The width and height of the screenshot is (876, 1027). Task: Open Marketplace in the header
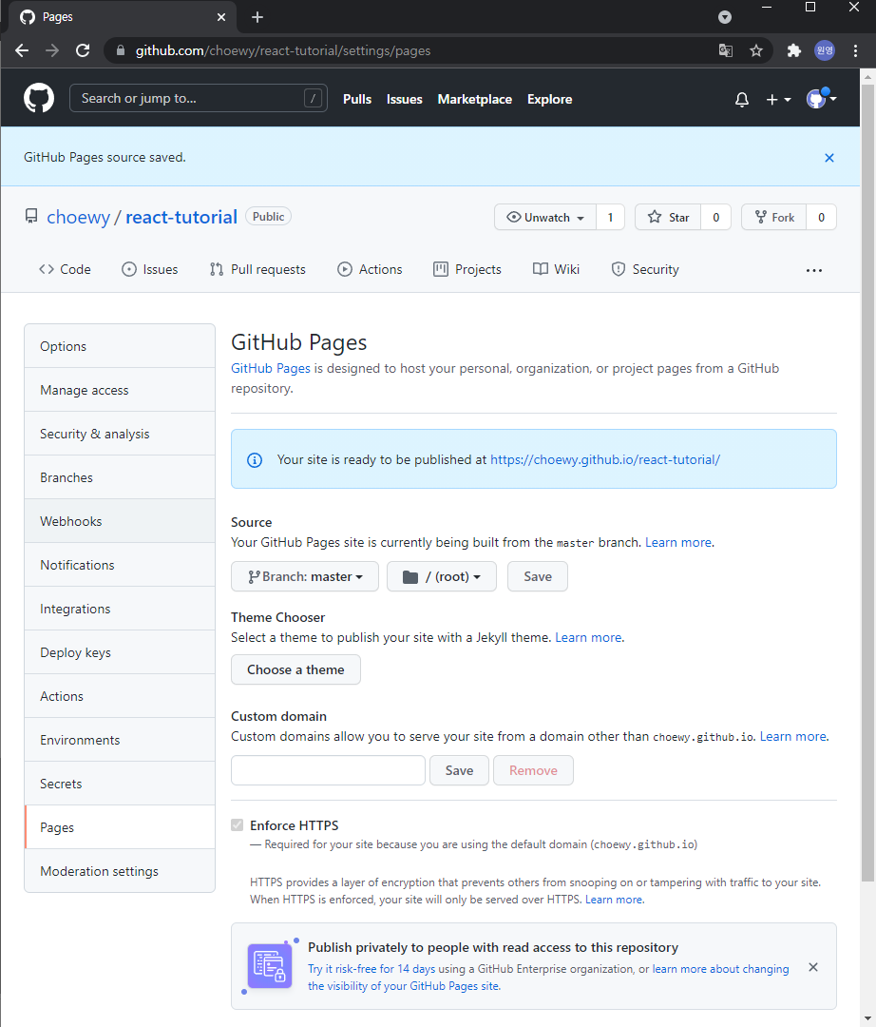click(474, 100)
